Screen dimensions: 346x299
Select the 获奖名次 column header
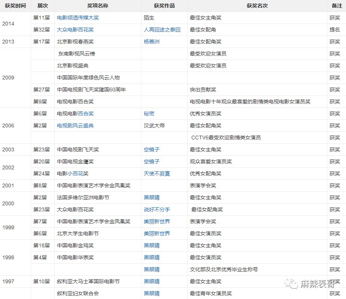point(257,6)
